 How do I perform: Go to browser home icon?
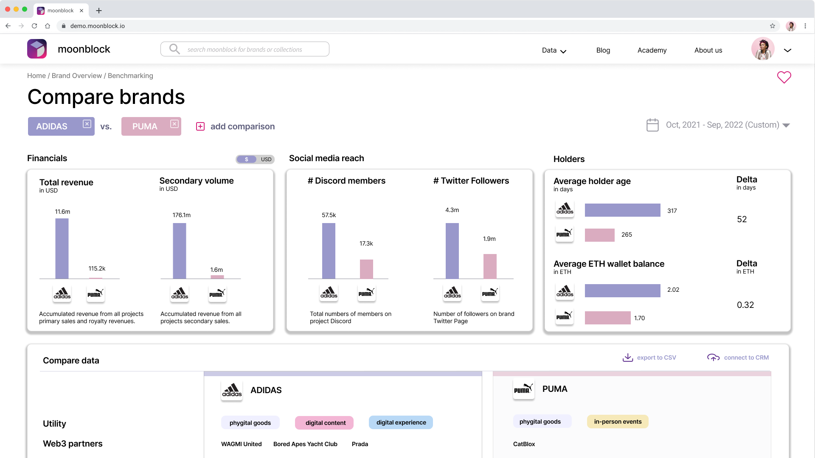[x=48, y=26]
